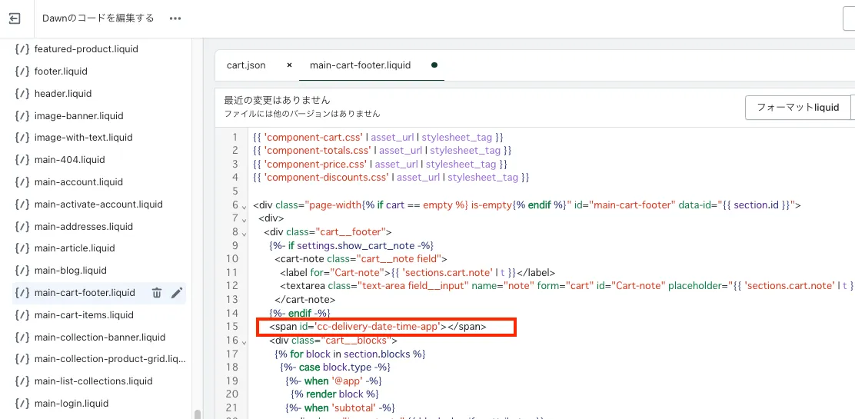
Task: Close the cart.json tab
Action: tap(289, 65)
